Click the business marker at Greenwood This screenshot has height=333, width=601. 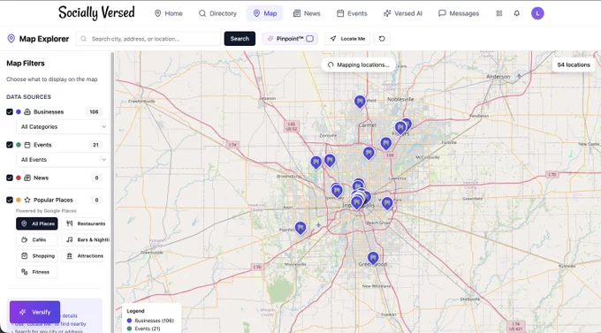pyautogui.click(x=373, y=258)
